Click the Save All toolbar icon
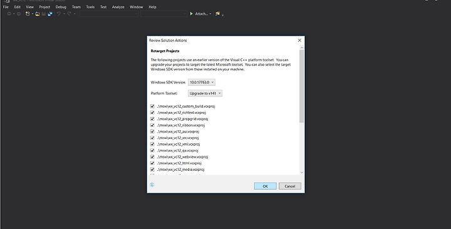Viewport: 451px width, 229px height. pos(50,14)
